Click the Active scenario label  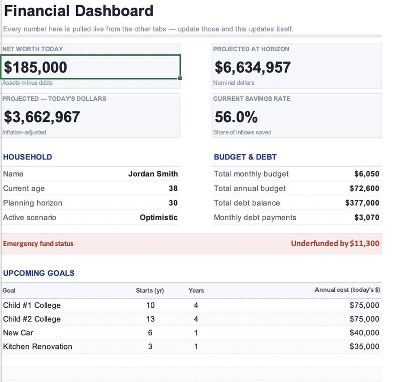click(x=30, y=218)
